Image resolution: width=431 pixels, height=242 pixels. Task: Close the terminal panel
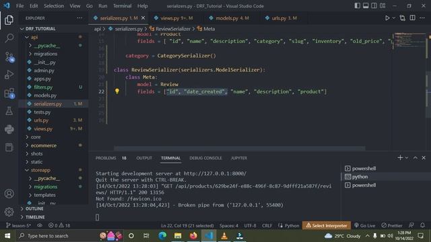[x=424, y=158]
